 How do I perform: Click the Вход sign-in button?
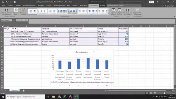click(152, 2)
